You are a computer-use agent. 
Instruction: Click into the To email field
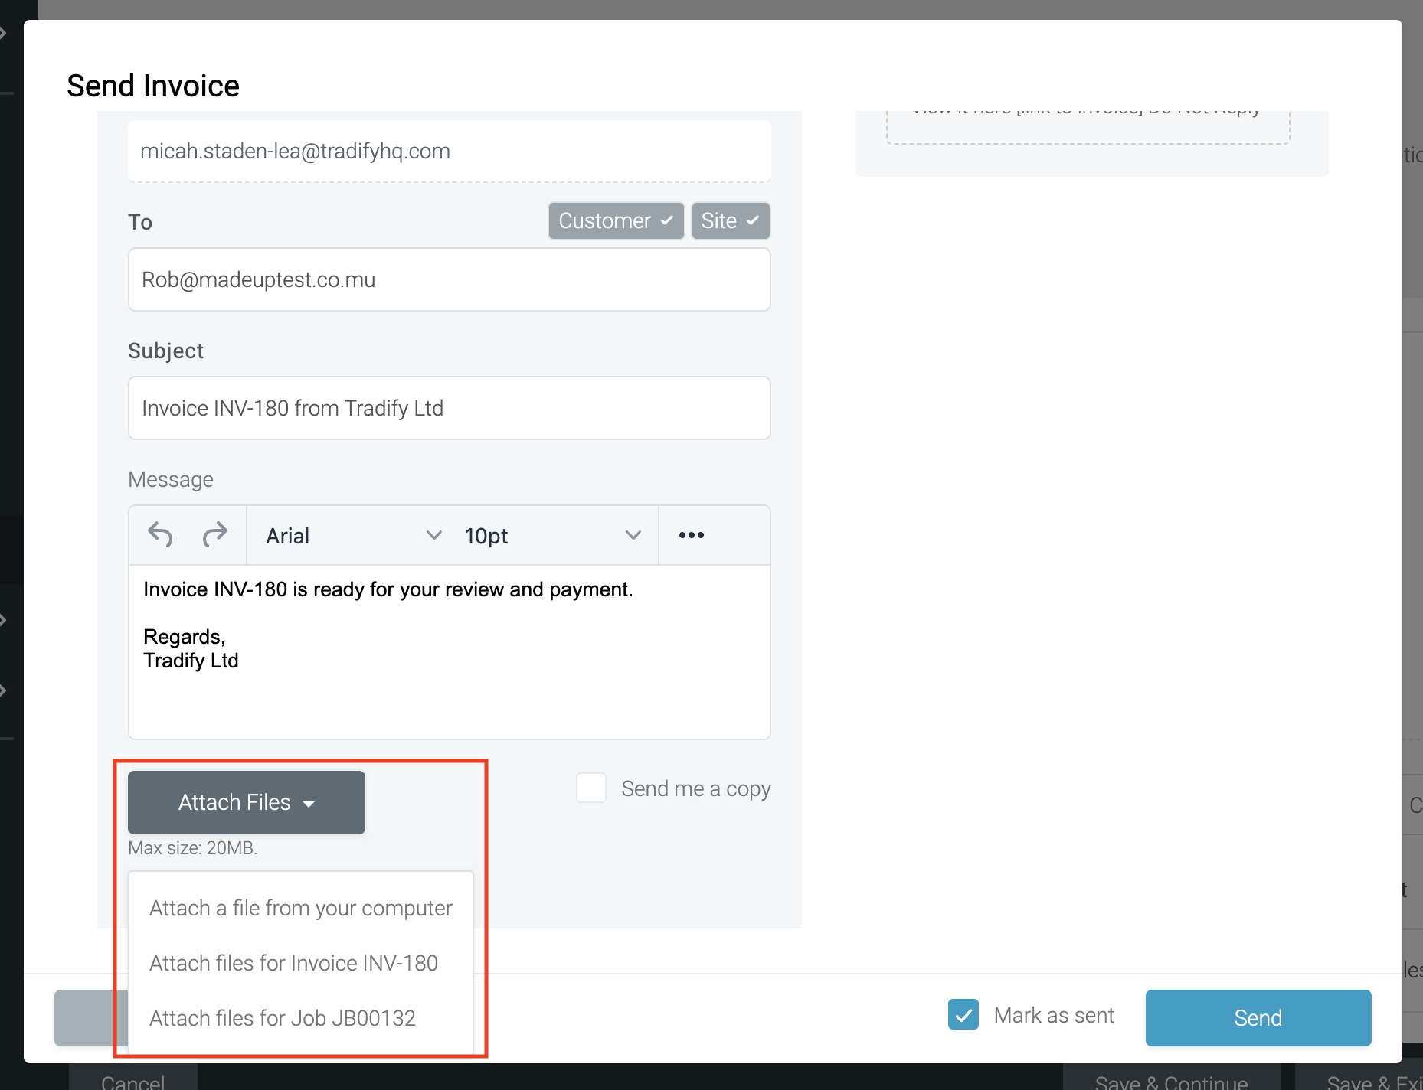449,280
